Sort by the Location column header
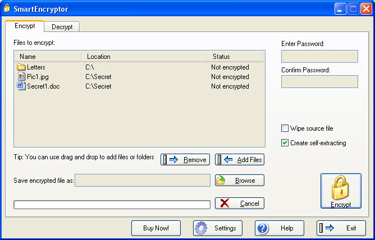Image resolution: width=375 pixels, height=240 pixels. (144, 57)
